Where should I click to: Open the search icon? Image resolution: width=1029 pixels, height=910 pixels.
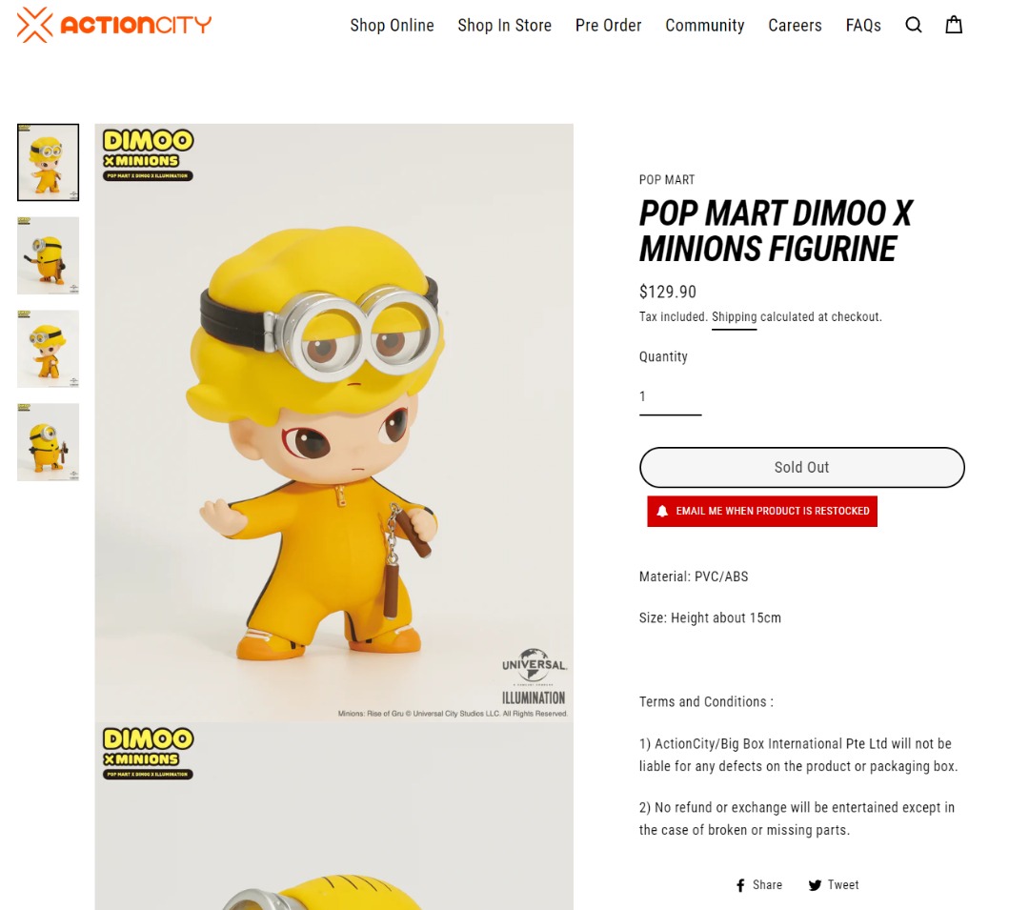coord(914,25)
